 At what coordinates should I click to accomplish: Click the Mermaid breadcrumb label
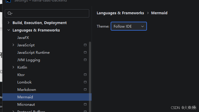point(159,13)
